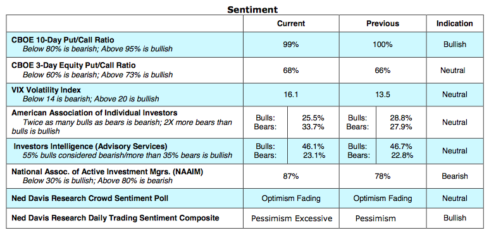Click the Sentiment table title
The width and height of the screenshot is (489, 235).
pyautogui.click(x=252, y=10)
